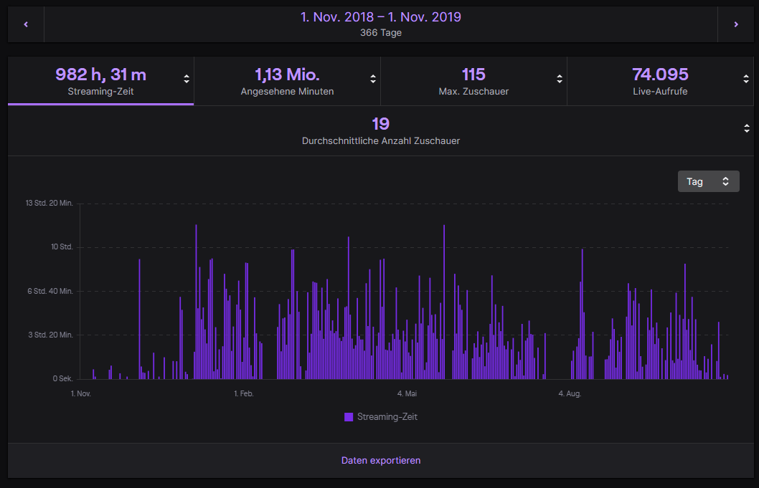Open the Tag granularity dropdown

pos(708,181)
